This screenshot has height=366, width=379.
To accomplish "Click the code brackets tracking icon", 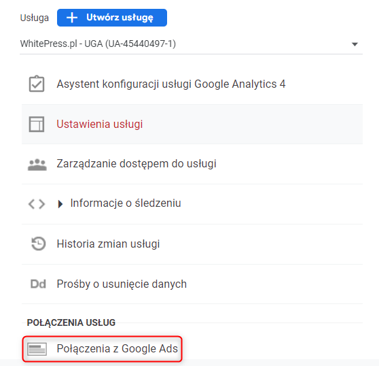I will click(x=37, y=204).
